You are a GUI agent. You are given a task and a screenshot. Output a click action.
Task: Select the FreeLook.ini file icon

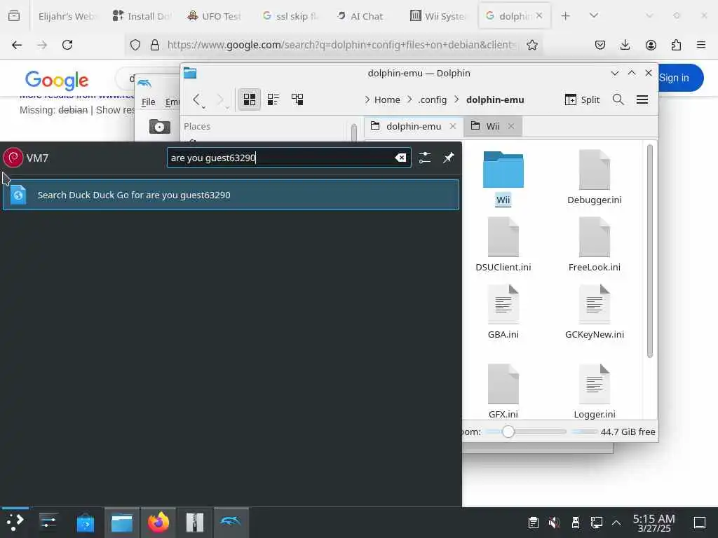pyautogui.click(x=594, y=237)
